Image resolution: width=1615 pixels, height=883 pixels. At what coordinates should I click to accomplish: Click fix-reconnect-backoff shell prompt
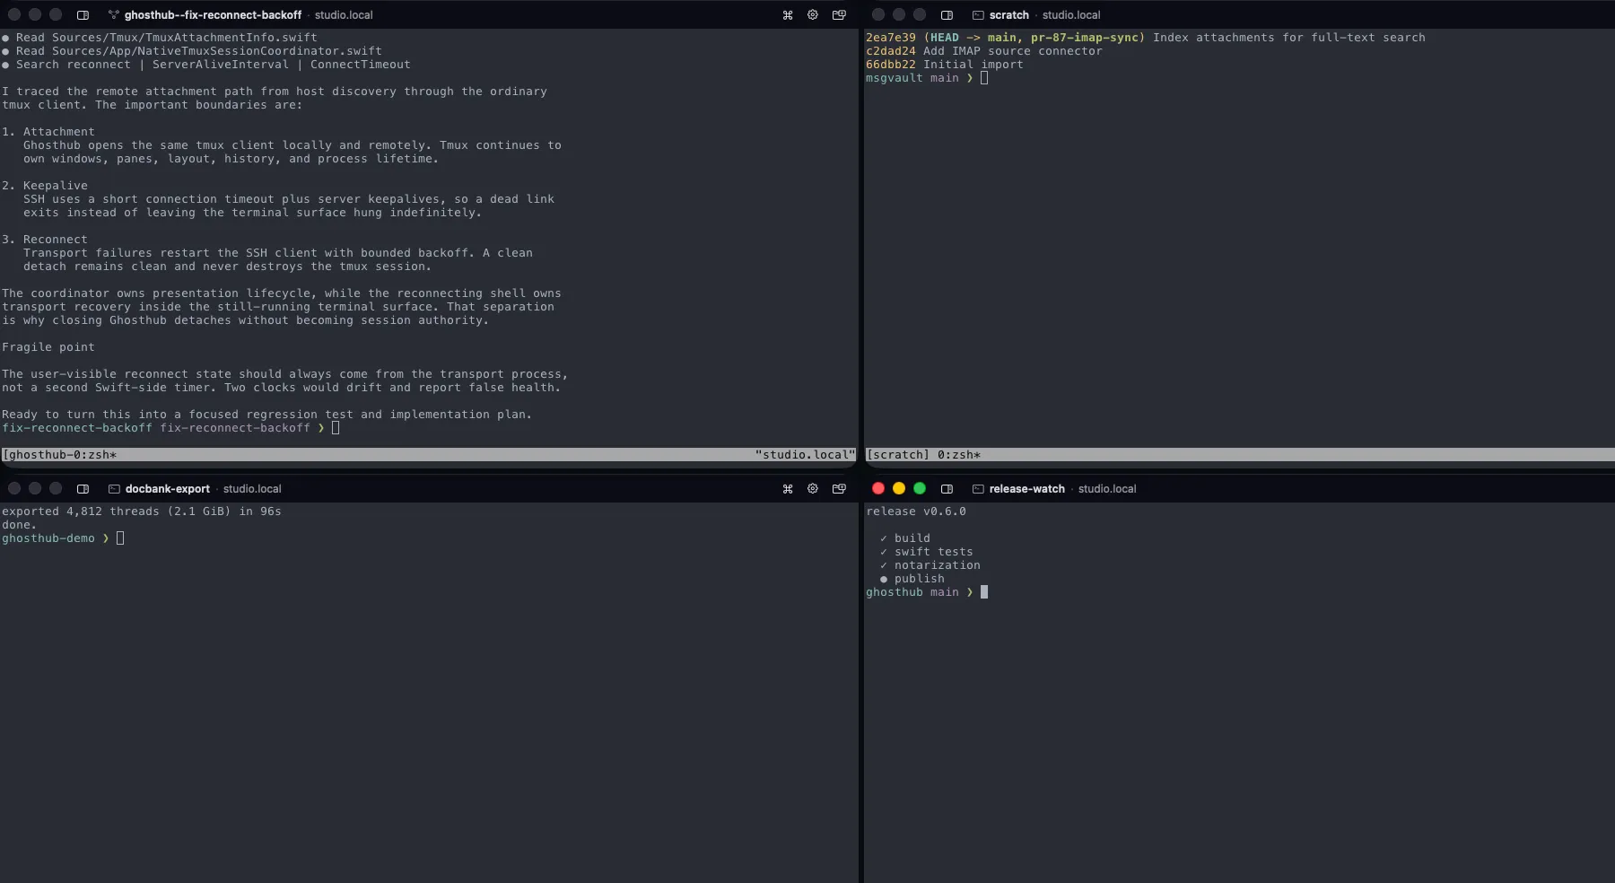(163, 428)
